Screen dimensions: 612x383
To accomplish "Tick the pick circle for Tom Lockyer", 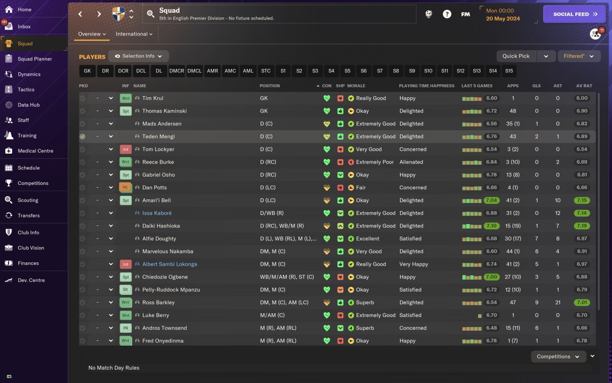I will click(83, 149).
